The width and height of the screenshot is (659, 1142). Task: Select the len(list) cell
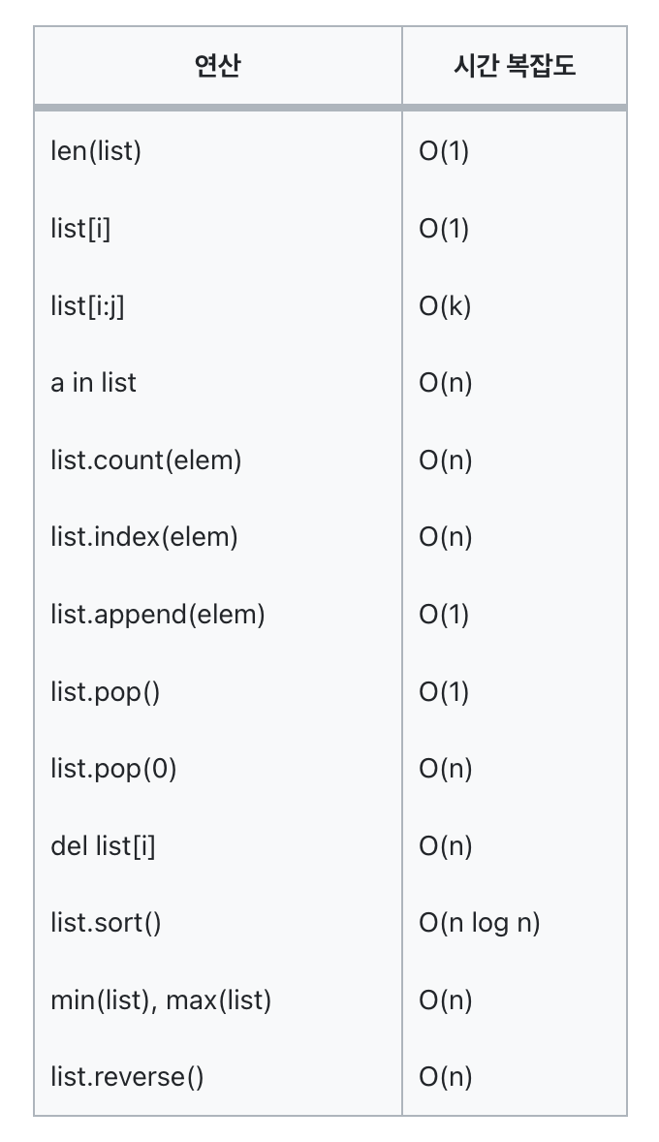point(218,151)
